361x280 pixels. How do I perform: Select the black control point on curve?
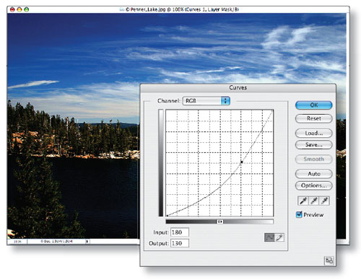pos(242,162)
